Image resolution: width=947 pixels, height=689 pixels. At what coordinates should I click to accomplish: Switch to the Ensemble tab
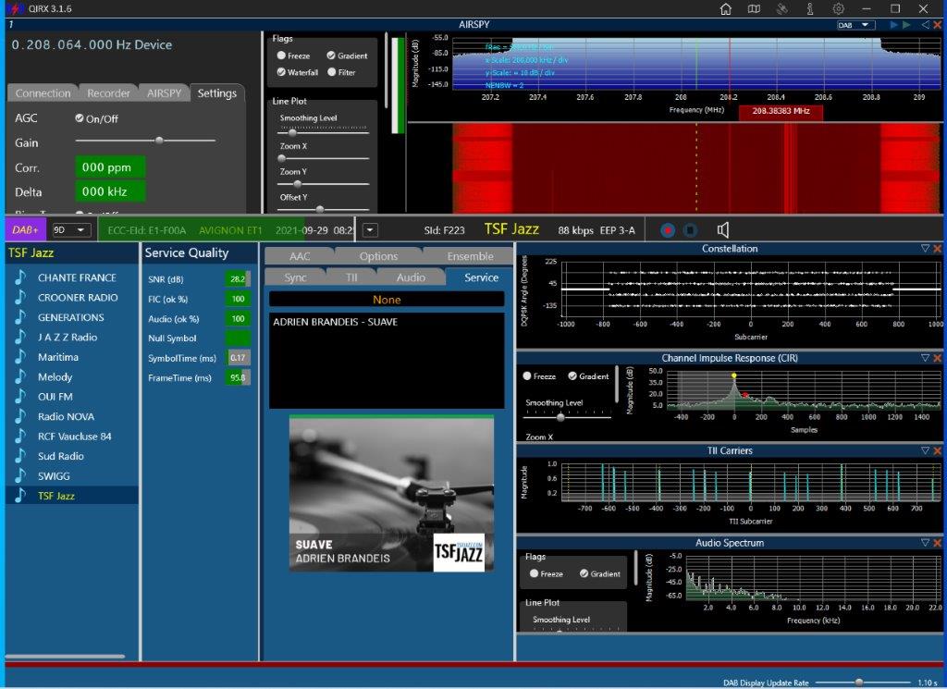pyautogui.click(x=471, y=256)
